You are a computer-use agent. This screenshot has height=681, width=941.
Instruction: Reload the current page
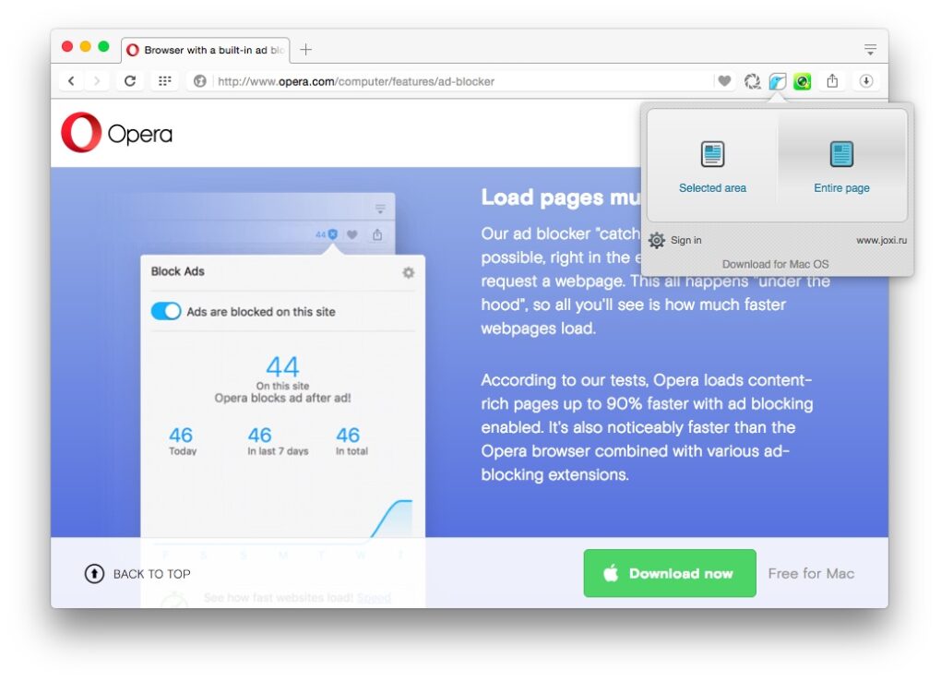(x=130, y=81)
